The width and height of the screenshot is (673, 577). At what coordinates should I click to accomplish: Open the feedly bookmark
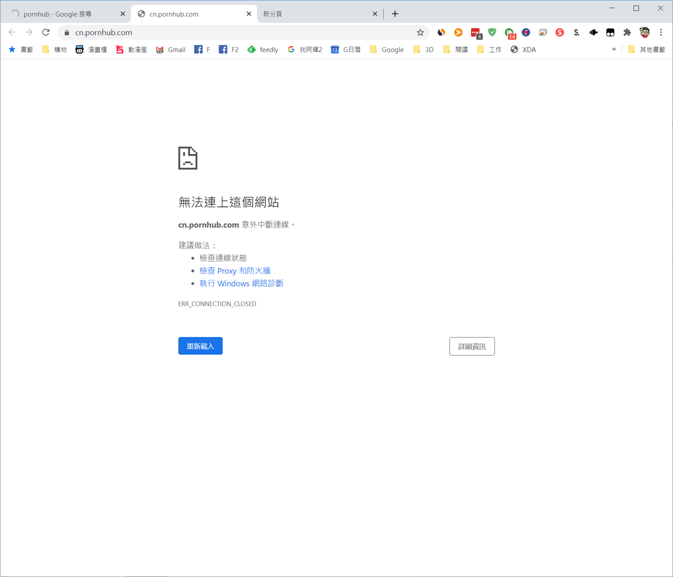[263, 50]
